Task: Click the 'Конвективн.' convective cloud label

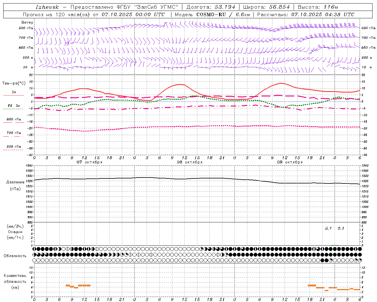Action: pyautogui.click(x=15, y=276)
